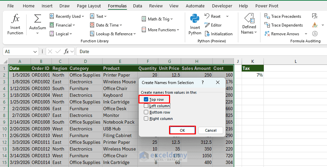This screenshot has height=167, width=327.
Task: Close the Create Names from Selection dialog
Action: (218, 83)
